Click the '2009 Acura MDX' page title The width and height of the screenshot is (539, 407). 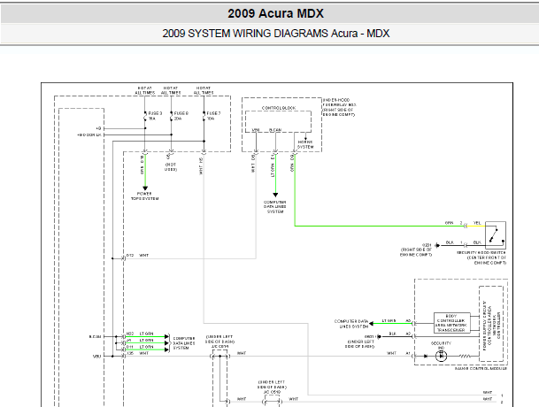(275, 13)
